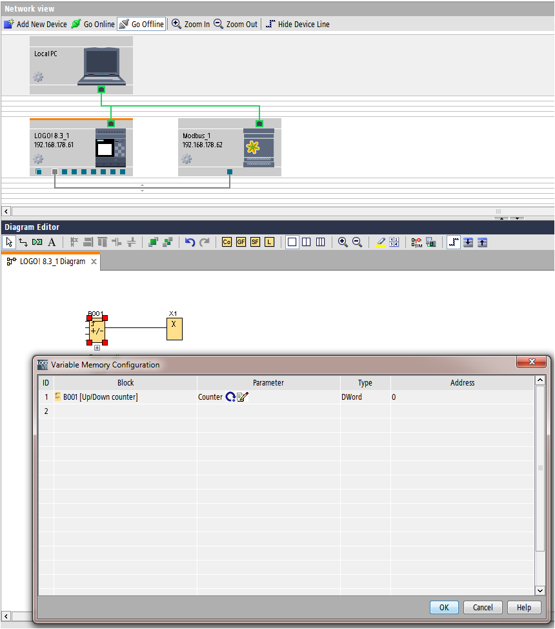The width and height of the screenshot is (555, 629).
Task: Click Go Offline button
Action: [141, 24]
